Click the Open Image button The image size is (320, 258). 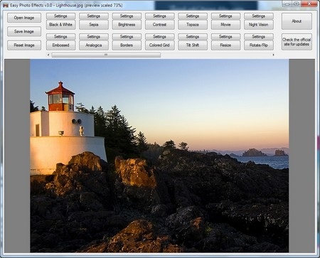click(24, 18)
